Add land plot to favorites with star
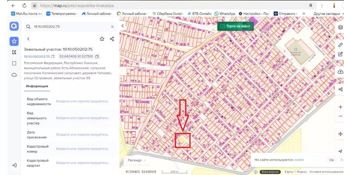Viewport: 344px width, 175px height. pos(102,39)
